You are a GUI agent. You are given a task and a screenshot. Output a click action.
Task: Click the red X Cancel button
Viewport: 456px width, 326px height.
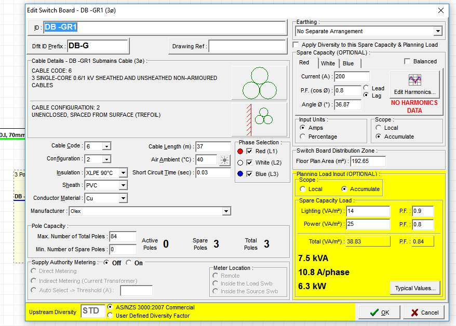tap(423, 312)
